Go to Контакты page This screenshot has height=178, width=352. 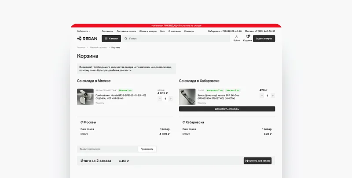coord(189,31)
